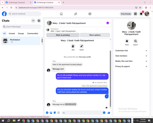Open the browser tab search dropdown
Screen dimensions: 153x123
(x=2, y=2)
